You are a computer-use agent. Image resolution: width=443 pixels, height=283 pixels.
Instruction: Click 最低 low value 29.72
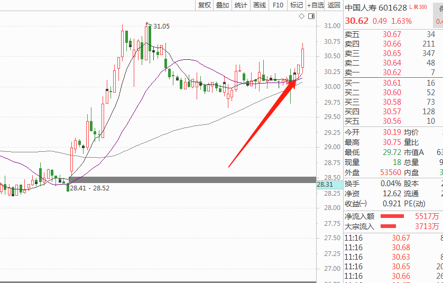(392, 152)
